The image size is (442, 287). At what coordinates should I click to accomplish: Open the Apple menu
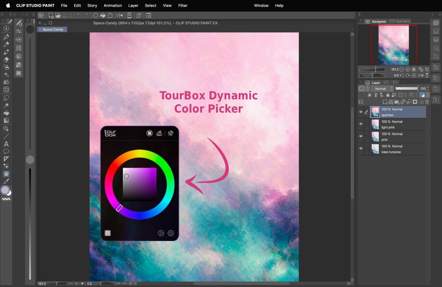8,5
